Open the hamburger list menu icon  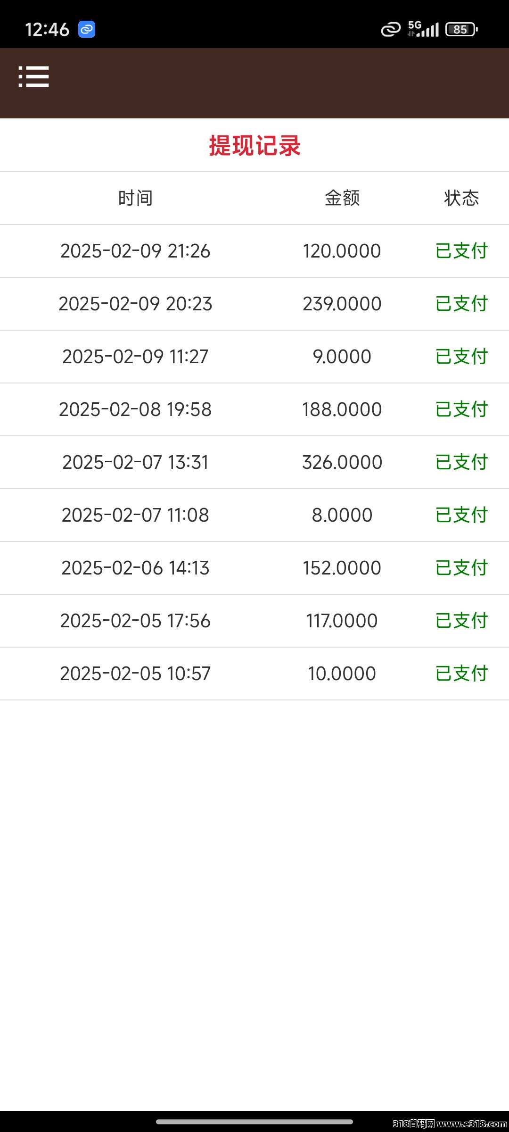tap(33, 76)
